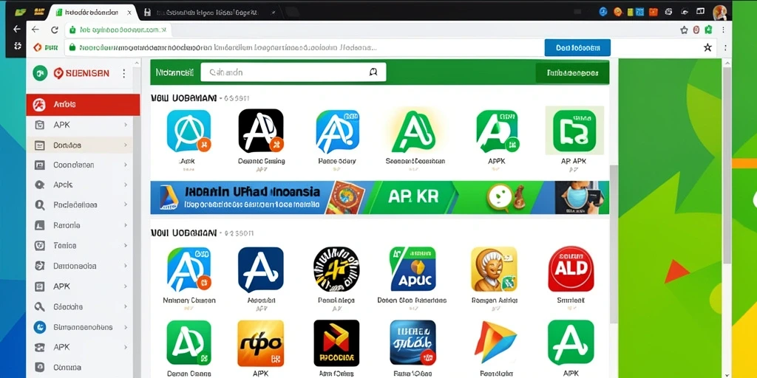Open the red ALD app Smrrleat

point(571,269)
